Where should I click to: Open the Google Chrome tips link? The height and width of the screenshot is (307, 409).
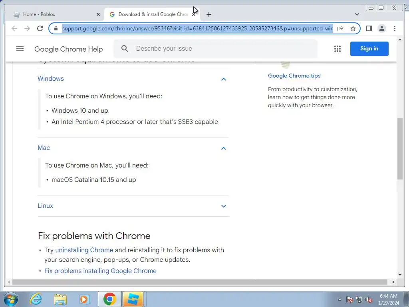tap(294, 76)
